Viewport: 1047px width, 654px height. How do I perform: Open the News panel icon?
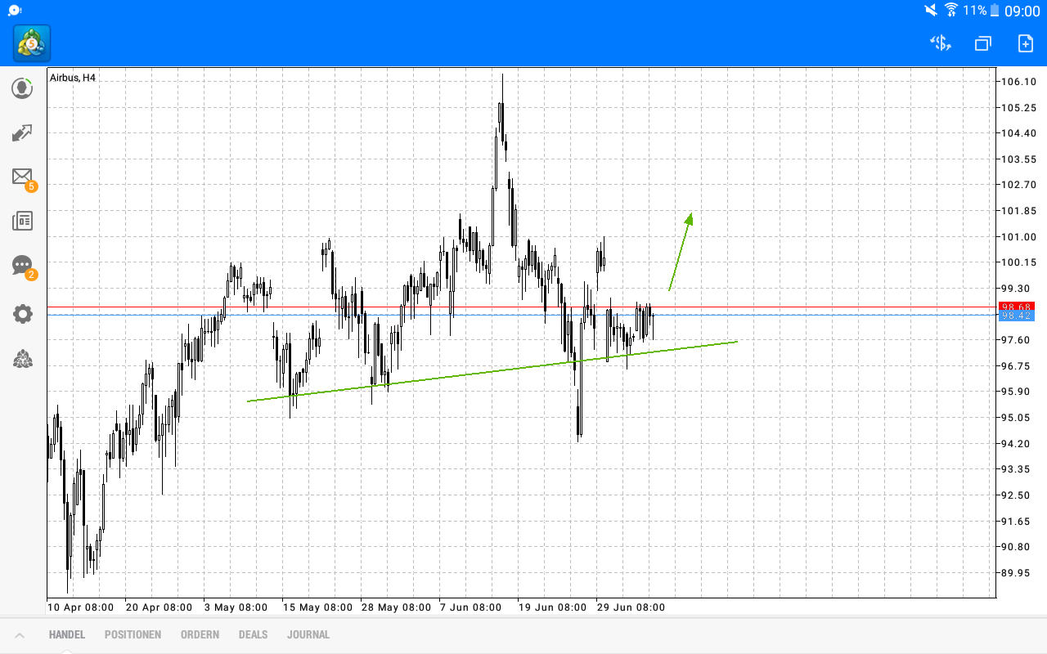pyautogui.click(x=22, y=221)
